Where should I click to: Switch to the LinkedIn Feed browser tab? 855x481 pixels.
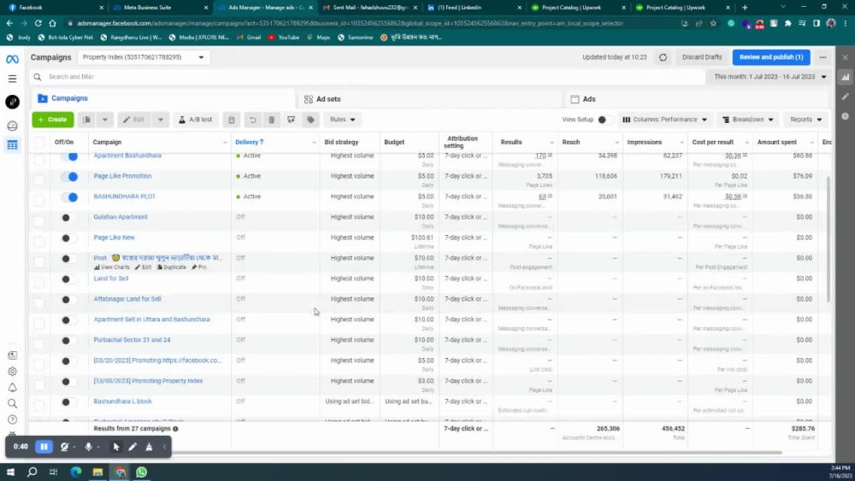474,8
